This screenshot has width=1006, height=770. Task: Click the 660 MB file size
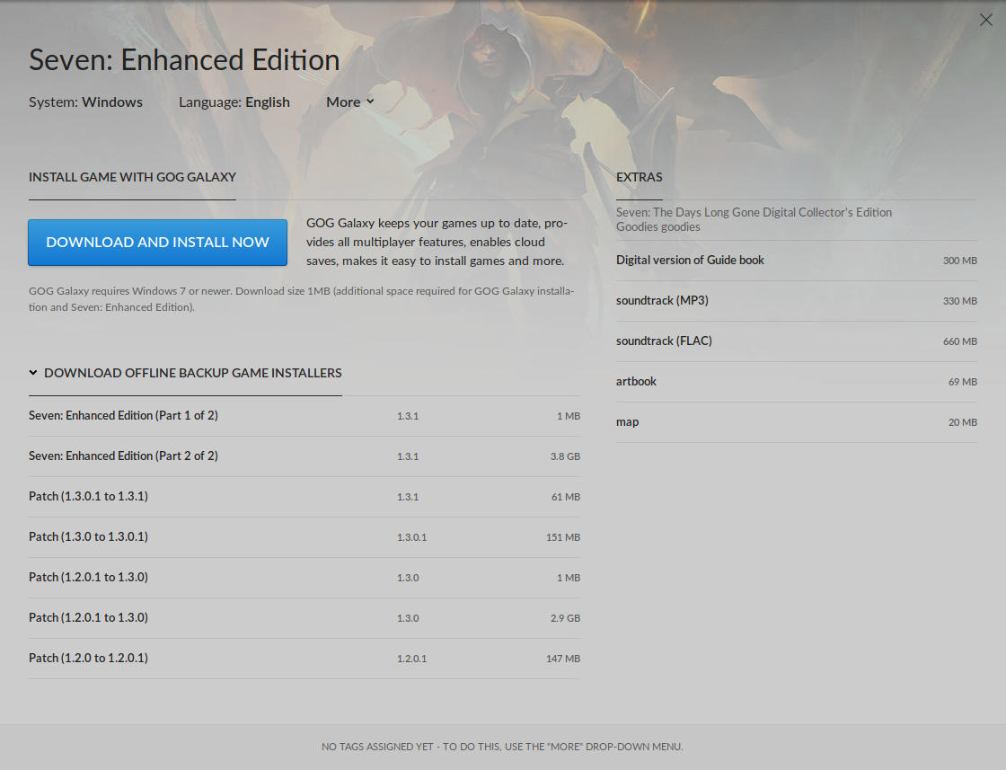pyautogui.click(x=960, y=341)
